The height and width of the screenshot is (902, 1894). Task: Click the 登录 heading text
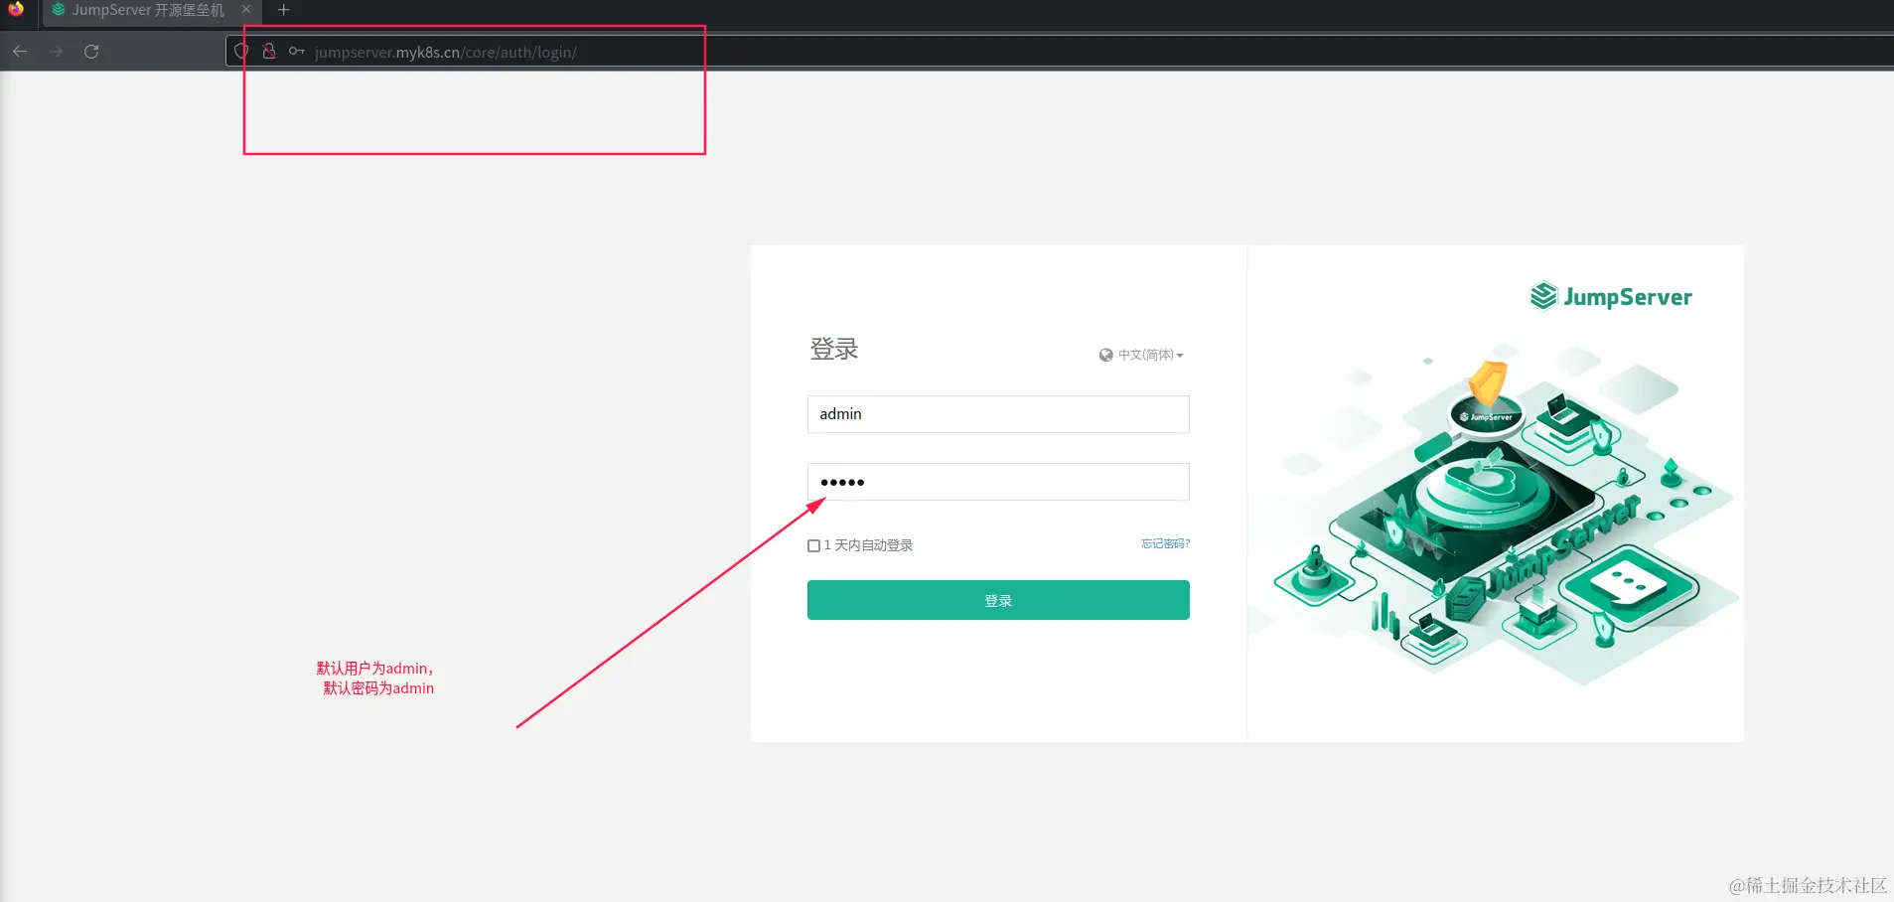tap(834, 350)
